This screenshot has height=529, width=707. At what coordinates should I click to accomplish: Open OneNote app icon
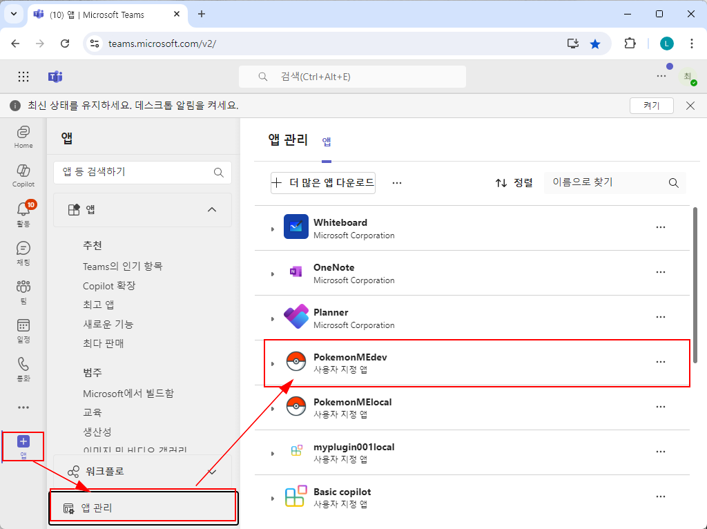296,271
